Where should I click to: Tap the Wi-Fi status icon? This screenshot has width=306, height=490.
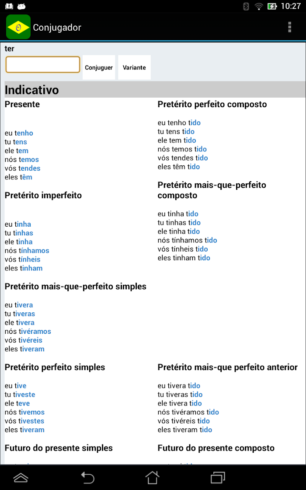tap(259, 6)
